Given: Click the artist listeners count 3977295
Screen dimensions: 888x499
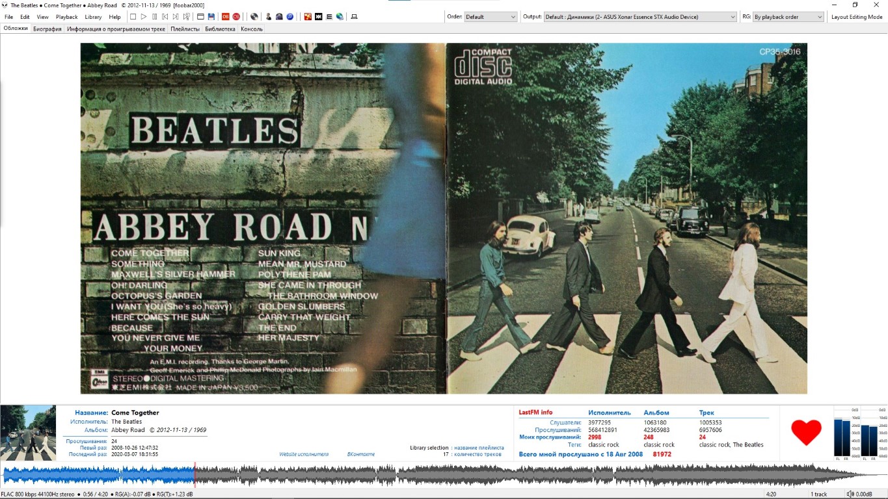Looking at the screenshot, I should [x=599, y=422].
